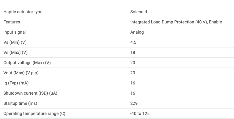Click the Vs (Max) (V) label
This screenshot has height=119, width=234.
tap(15, 53)
